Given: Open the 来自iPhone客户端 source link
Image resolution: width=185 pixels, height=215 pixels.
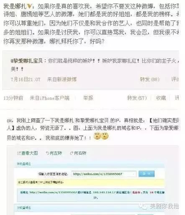Looking at the screenshot, I should point(49,98).
